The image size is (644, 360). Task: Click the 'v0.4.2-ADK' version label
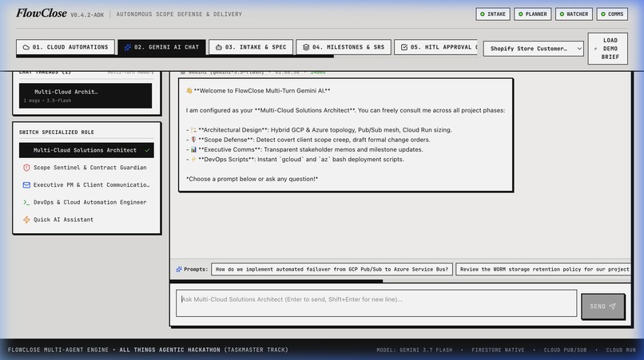(87, 15)
